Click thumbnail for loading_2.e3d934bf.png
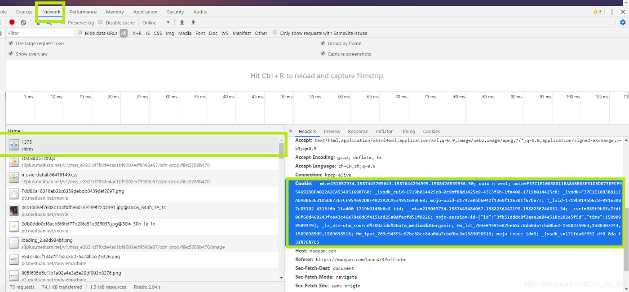The width and height of the screenshot is (629, 292). click(14, 243)
